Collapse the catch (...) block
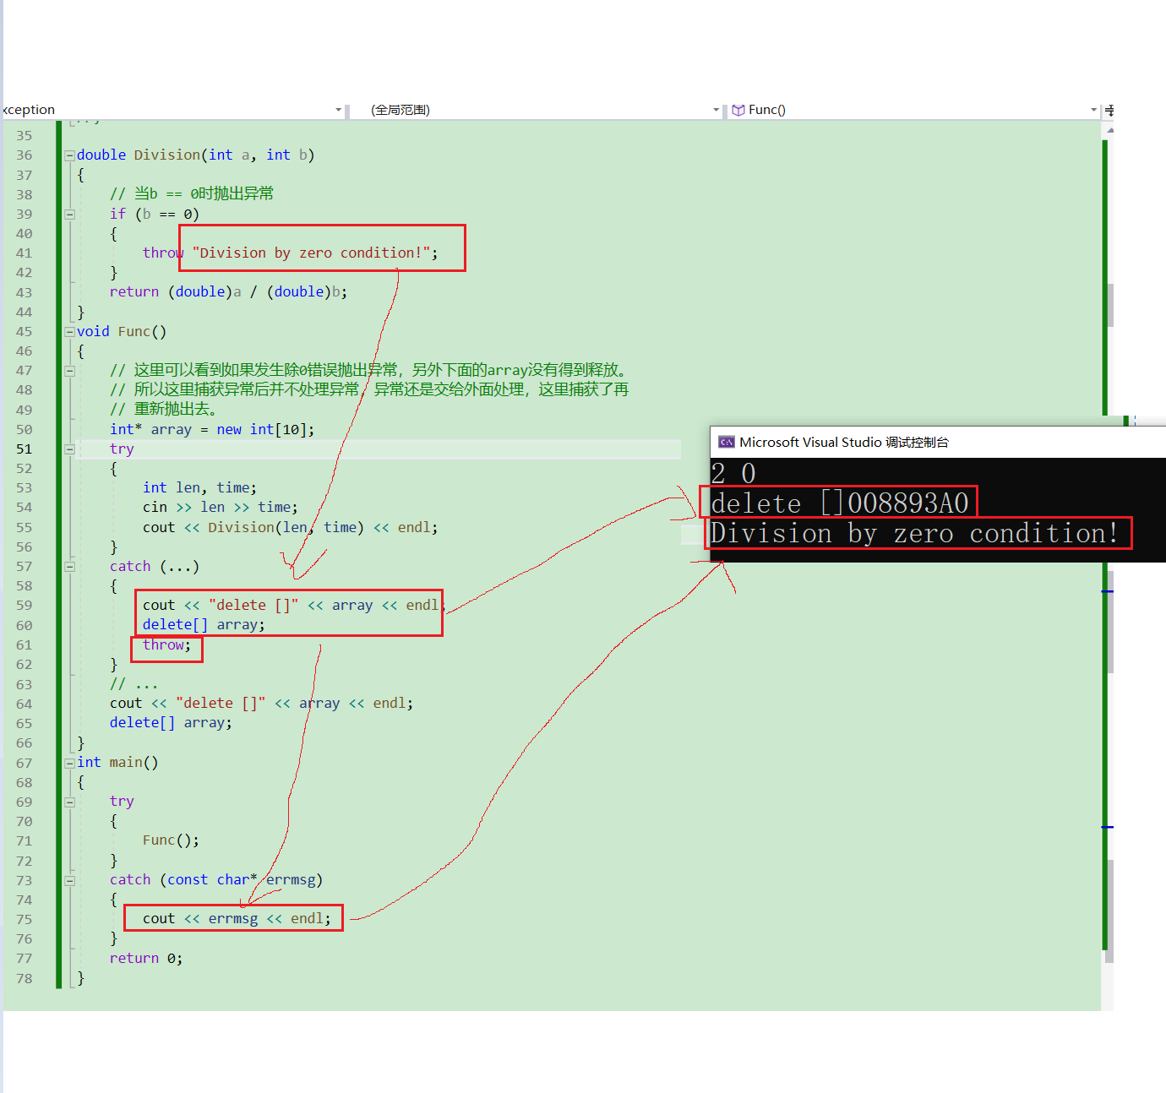The image size is (1166, 1093). tap(70, 567)
